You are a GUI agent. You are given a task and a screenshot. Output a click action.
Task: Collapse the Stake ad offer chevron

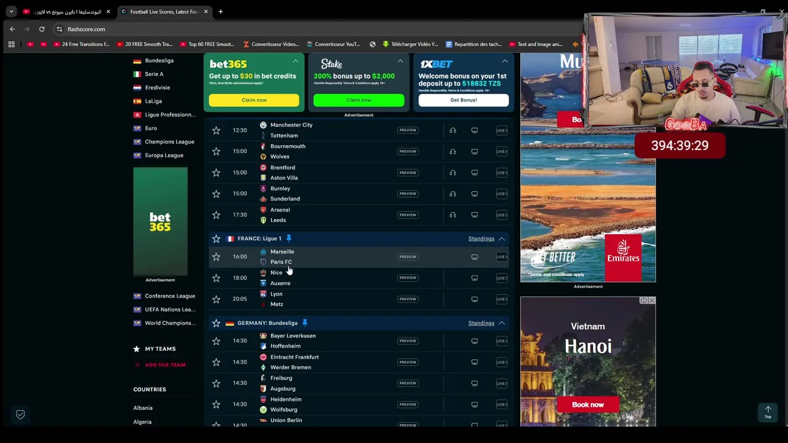[400, 61]
